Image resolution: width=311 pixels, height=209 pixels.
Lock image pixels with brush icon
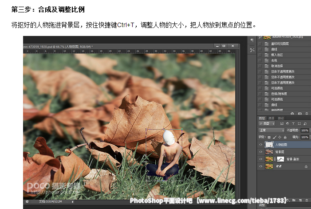pos(275,137)
